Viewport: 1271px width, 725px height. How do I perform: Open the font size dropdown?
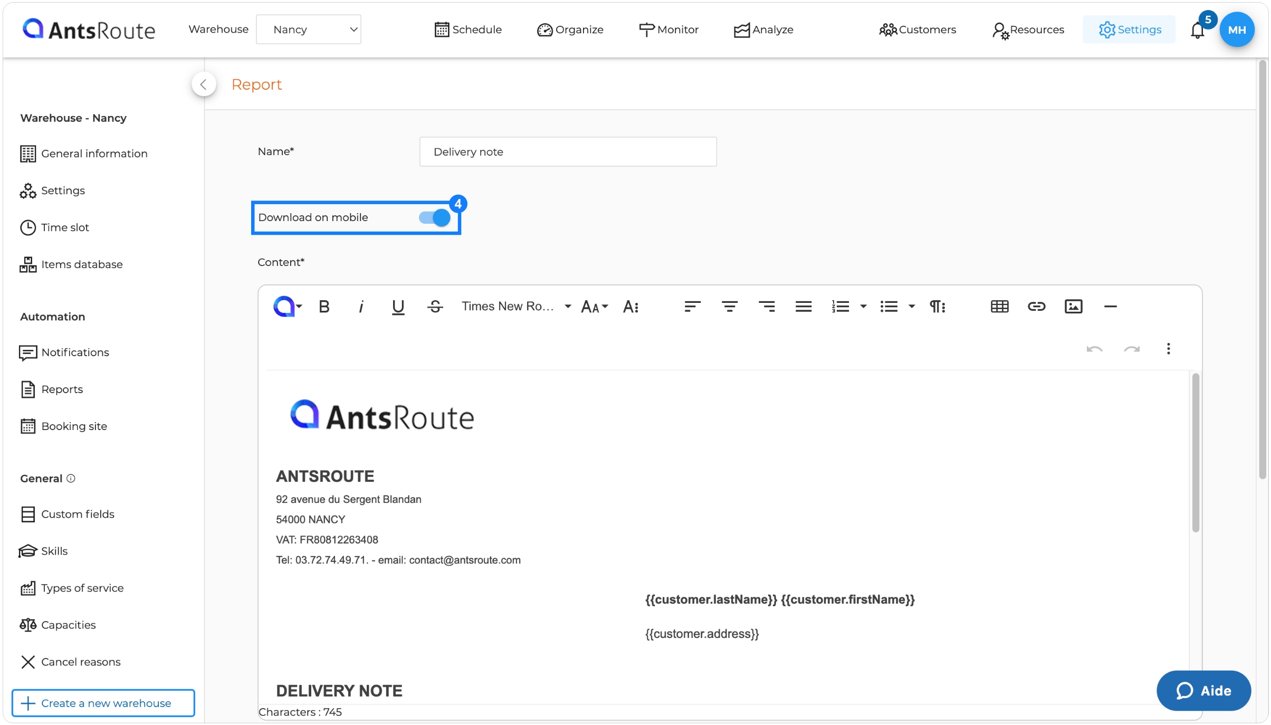(x=595, y=307)
